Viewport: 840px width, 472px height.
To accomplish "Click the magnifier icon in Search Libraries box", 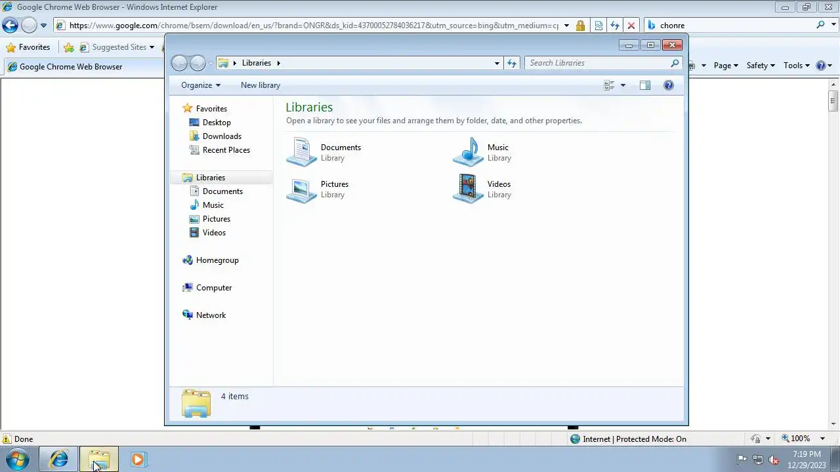I will (x=675, y=63).
